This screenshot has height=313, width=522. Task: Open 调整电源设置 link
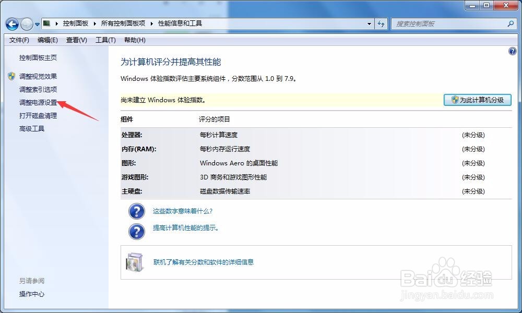point(38,103)
